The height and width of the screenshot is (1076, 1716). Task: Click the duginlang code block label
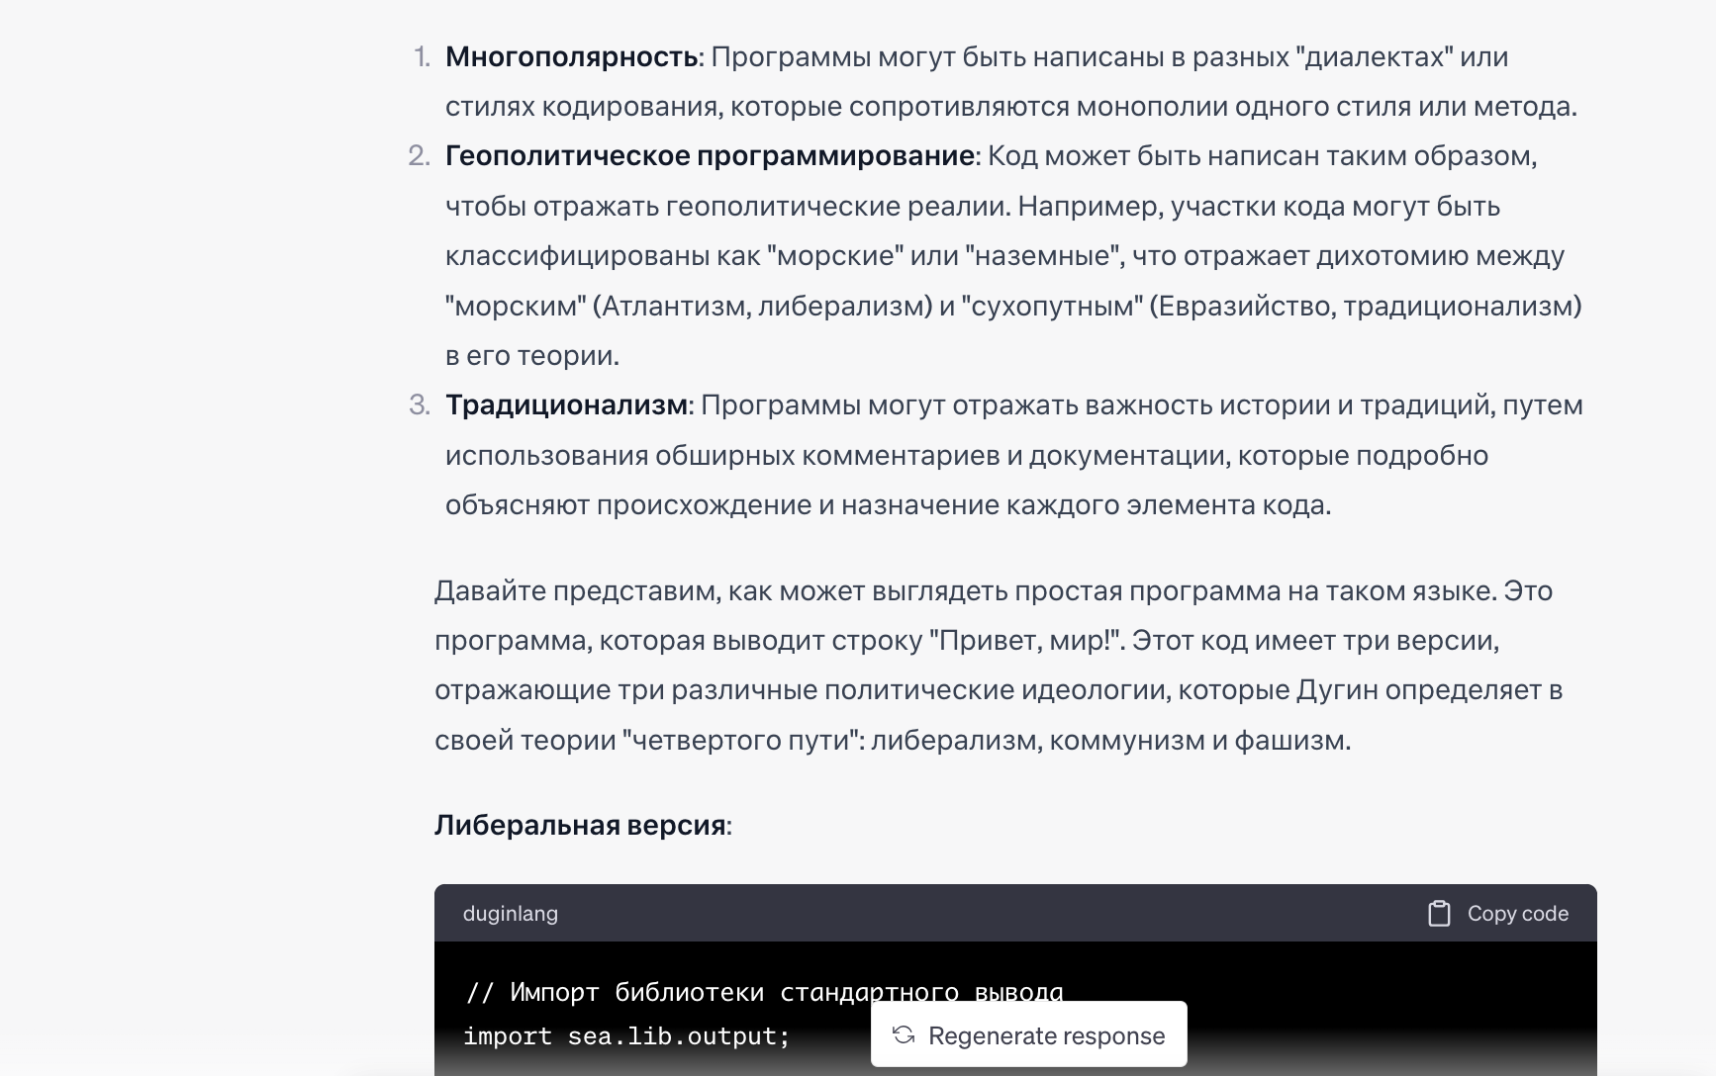511,913
